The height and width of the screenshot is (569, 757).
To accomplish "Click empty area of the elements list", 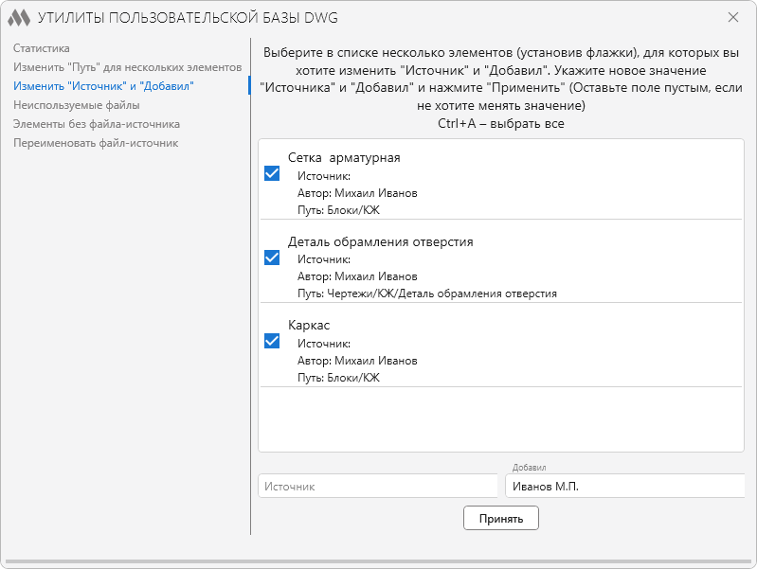I will [501, 418].
